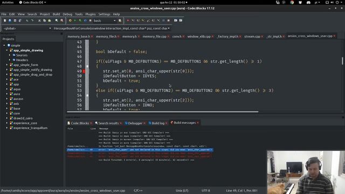Image resolution: width=345 pixels, height=194 pixels.
Task: Click the Run to cursor debug icon
Action: (133, 20)
